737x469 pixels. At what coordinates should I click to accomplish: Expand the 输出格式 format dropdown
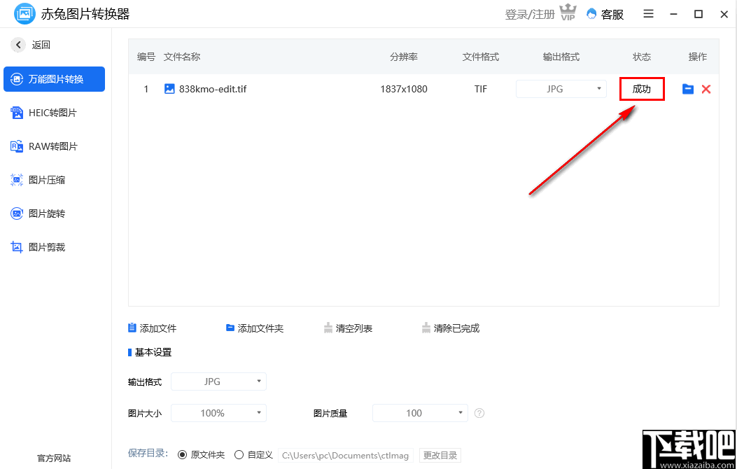218,381
